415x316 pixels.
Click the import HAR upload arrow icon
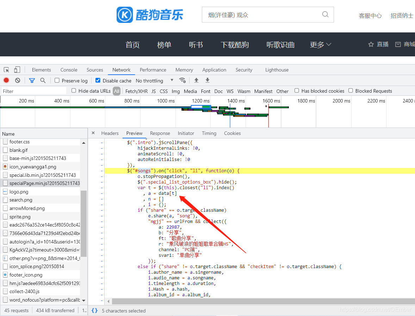pos(196,80)
